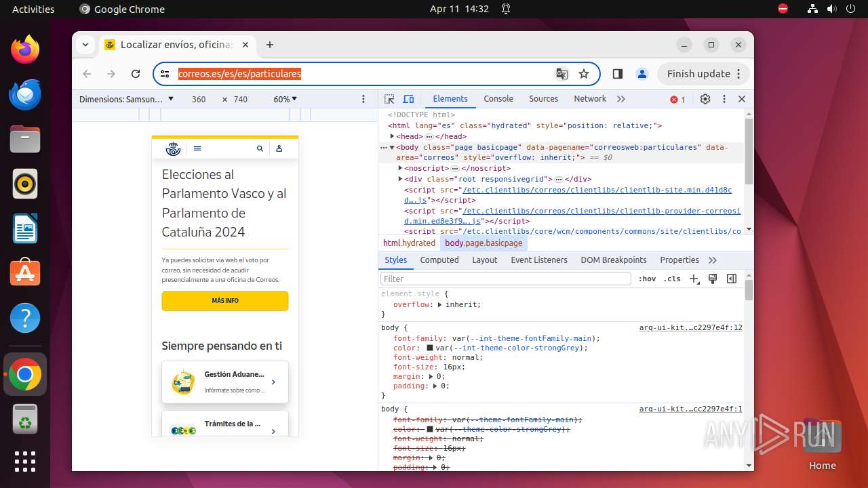Click the Correos user account icon
The width and height of the screenshot is (868, 488).
[x=279, y=148]
